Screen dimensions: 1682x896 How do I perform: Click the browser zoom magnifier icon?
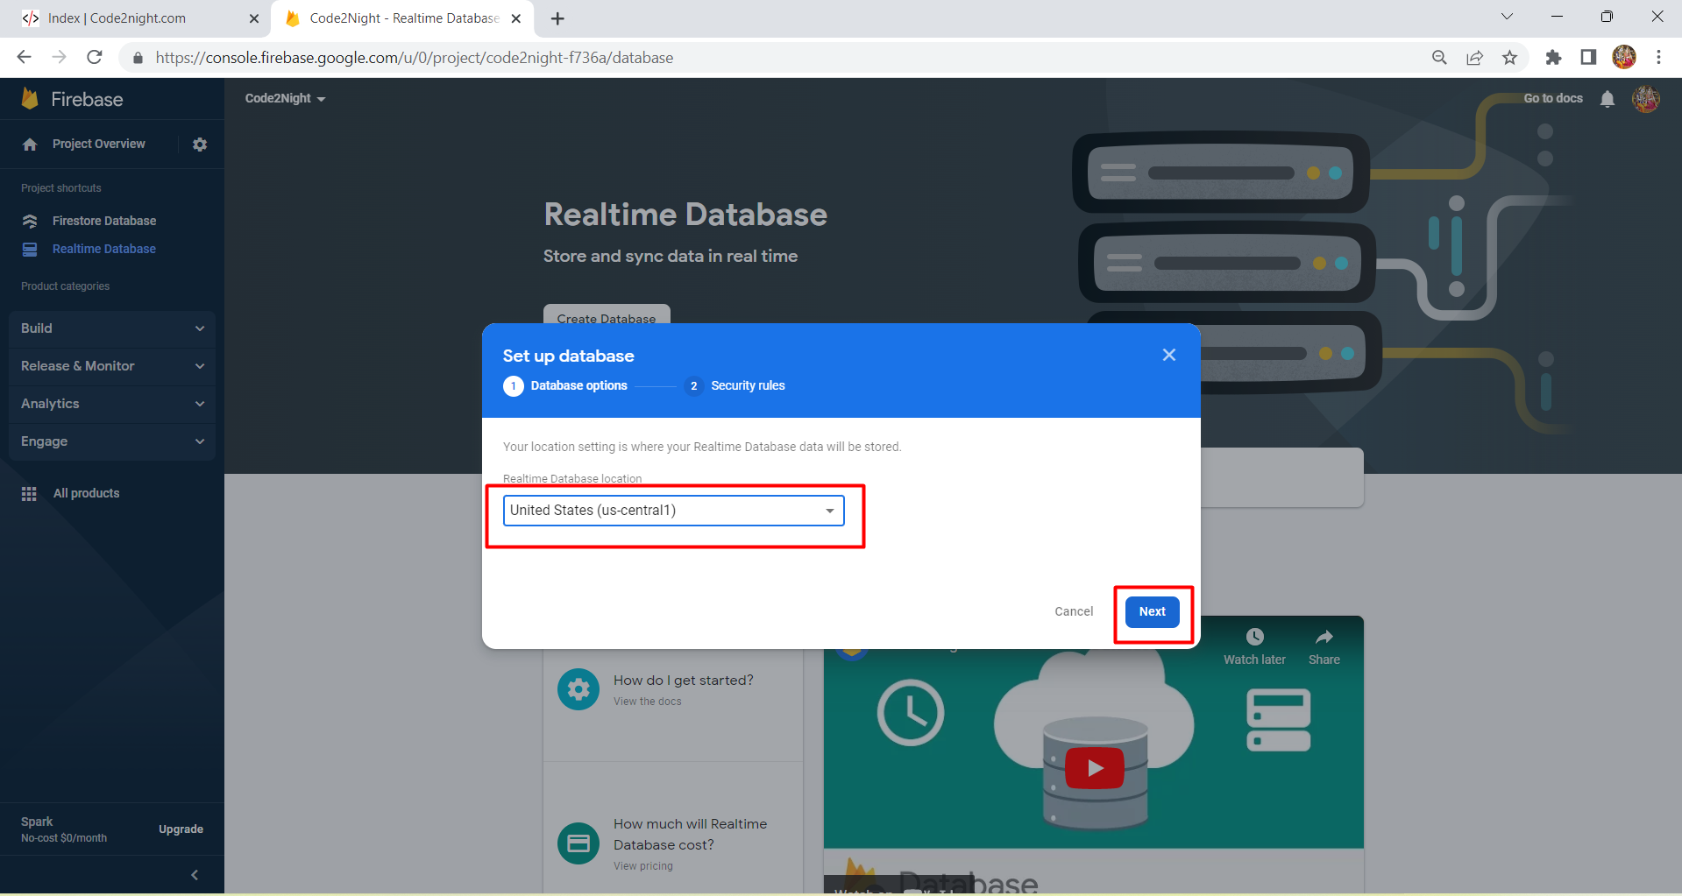(x=1439, y=58)
